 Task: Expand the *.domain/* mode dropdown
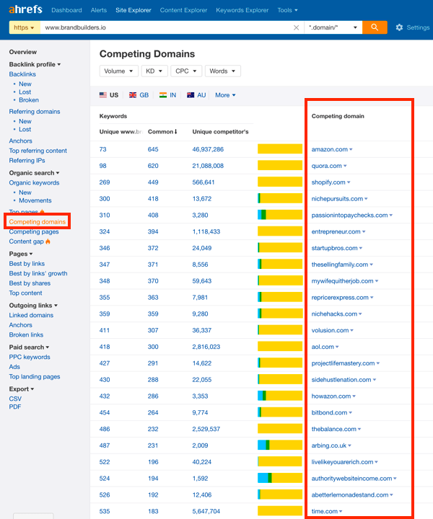[333, 27]
